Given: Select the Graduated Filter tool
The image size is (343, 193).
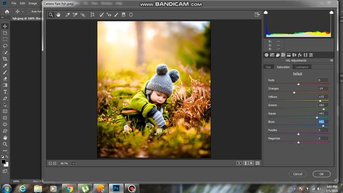Looking at the screenshot, I should pyautogui.click(x=124, y=14).
